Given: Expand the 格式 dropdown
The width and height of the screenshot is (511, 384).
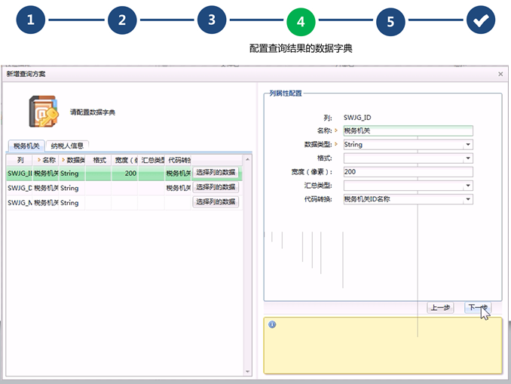Looking at the screenshot, I should pyautogui.click(x=468, y=158).
